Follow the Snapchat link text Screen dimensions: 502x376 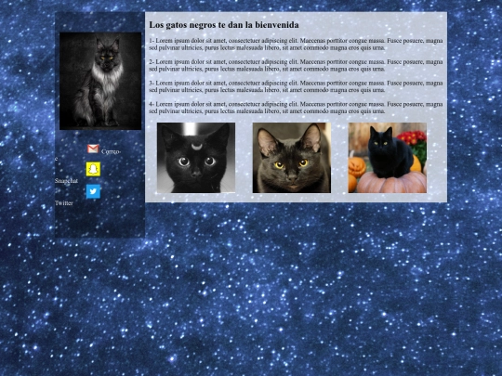pyautogui.click(x=66, y=181)
